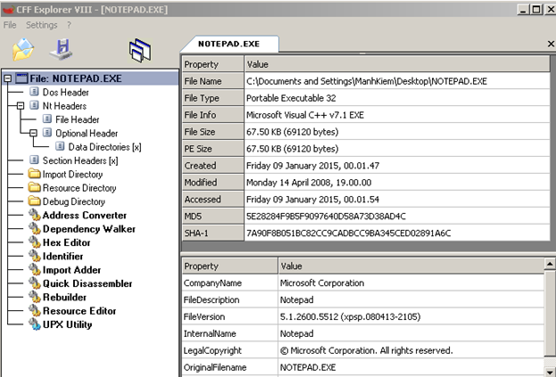Click the FileDescription Notepad value
Viewport: 556px width, 377px height.
tap(411, 300)
